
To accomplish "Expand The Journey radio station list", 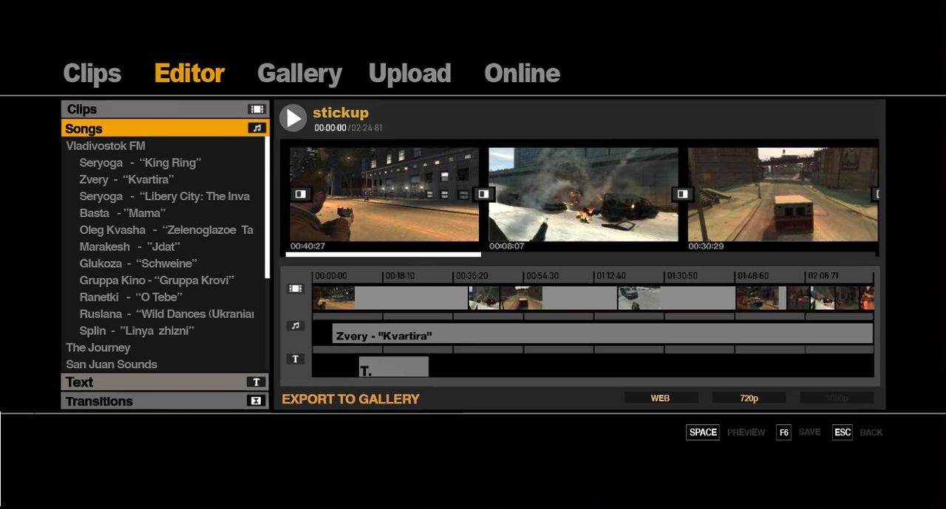I will 98,347.
